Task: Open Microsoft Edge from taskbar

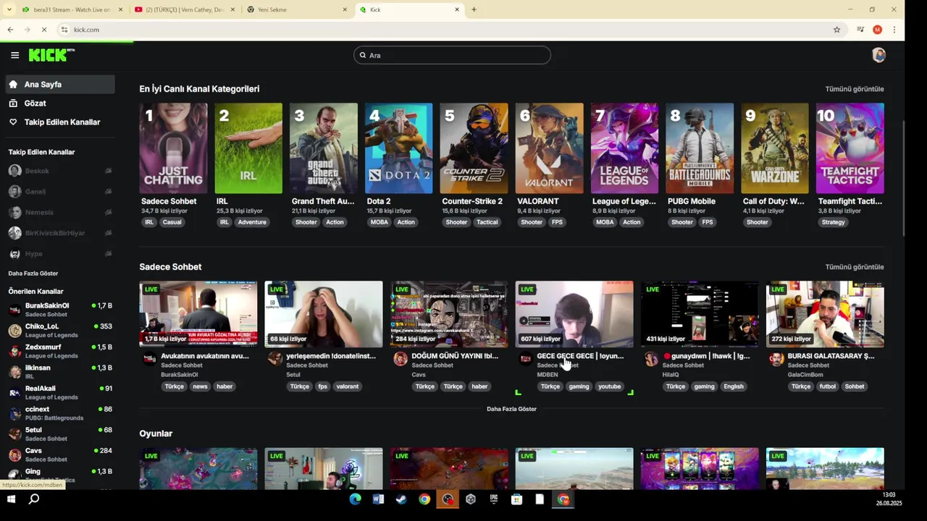Action: (355, 499)
